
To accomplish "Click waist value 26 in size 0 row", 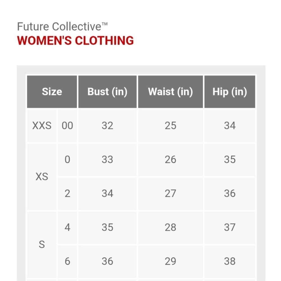I will click(x=170, y=160).
